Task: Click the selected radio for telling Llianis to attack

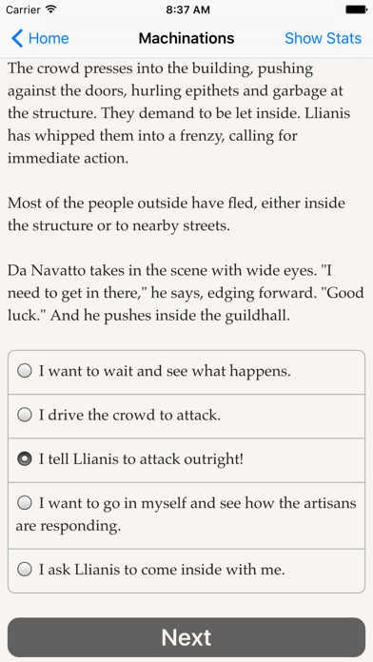Action: tap(25, 458)
